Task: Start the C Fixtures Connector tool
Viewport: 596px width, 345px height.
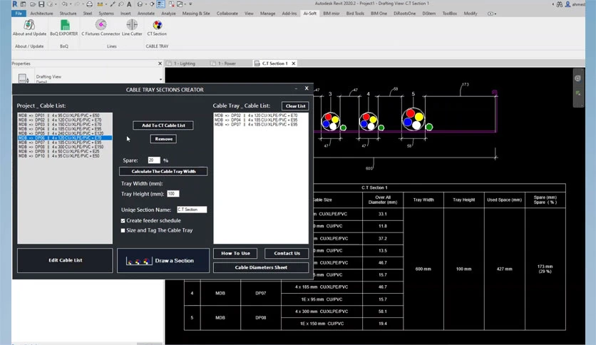Action: tap(101, 28)
